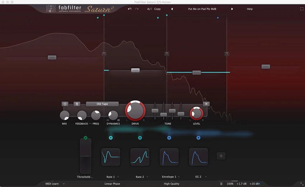Screen dimensions: 305x187
Task: Load the next preset with right arrow
Action: [x=232, y=9]
